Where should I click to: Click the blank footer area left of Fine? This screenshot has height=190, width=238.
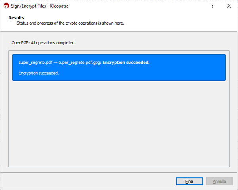pos(87,181)
